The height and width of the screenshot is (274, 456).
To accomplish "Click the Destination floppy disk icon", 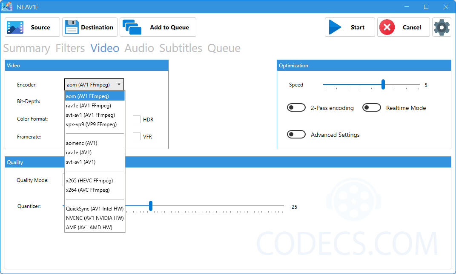I will pyautogui.click(x=72, y=27).
